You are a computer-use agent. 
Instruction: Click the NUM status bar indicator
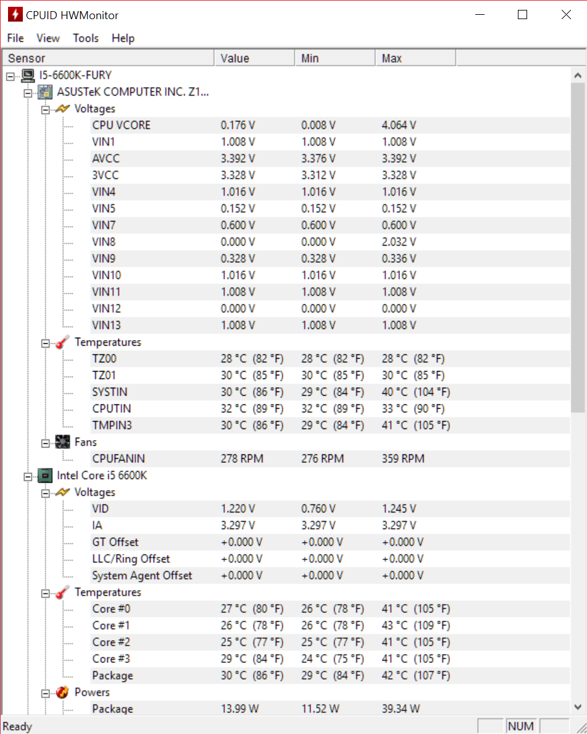pyautogui.click(x=520, y=726)
